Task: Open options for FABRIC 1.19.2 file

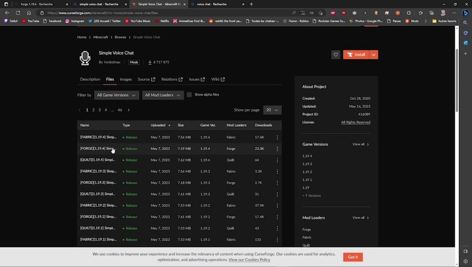Action: tap(277, 205)
